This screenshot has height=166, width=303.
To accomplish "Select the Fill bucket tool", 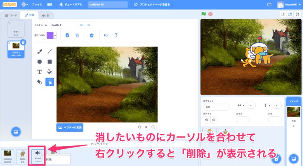I will pyautogui.click(x=50, y=71).
